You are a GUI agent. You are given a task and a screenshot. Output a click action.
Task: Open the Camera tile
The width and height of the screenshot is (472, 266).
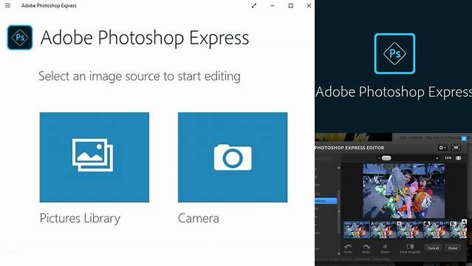(x=233, y=157)
